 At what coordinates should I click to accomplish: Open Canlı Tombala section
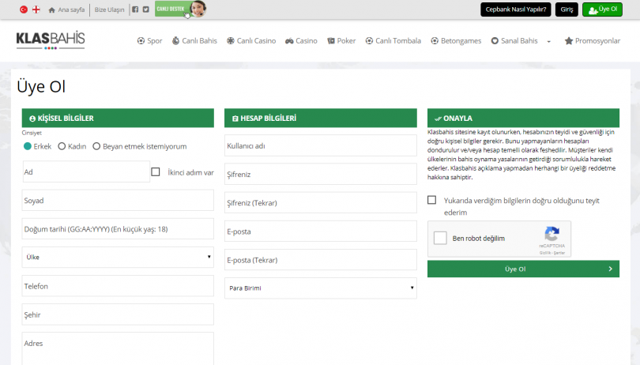393,41
